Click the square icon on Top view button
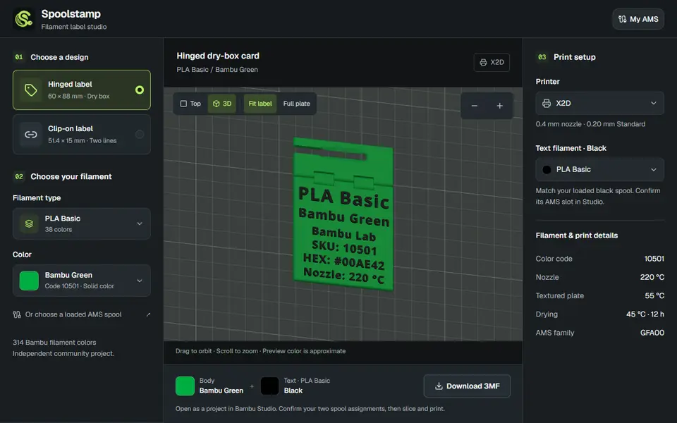Screen dimensions: 677x423 [x=183, y=104]
